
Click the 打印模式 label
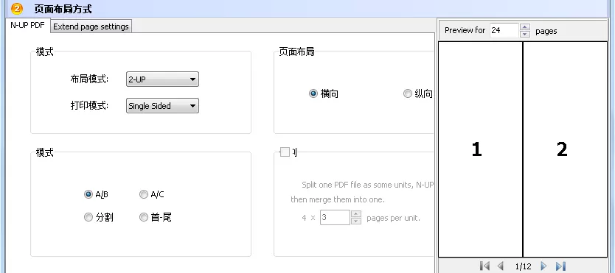click(x=89, y=106)
